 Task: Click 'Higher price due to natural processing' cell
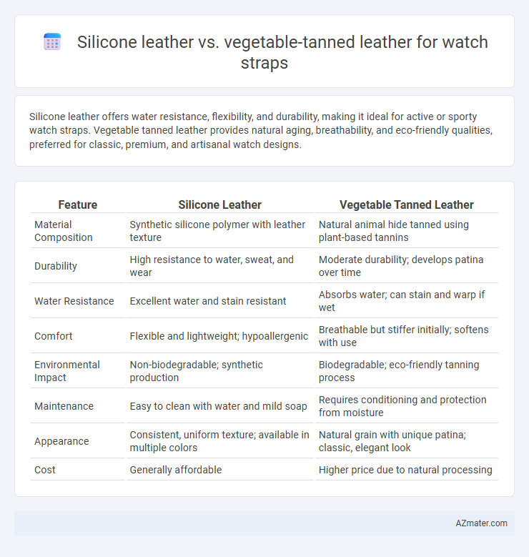click(x=405, y=470)
